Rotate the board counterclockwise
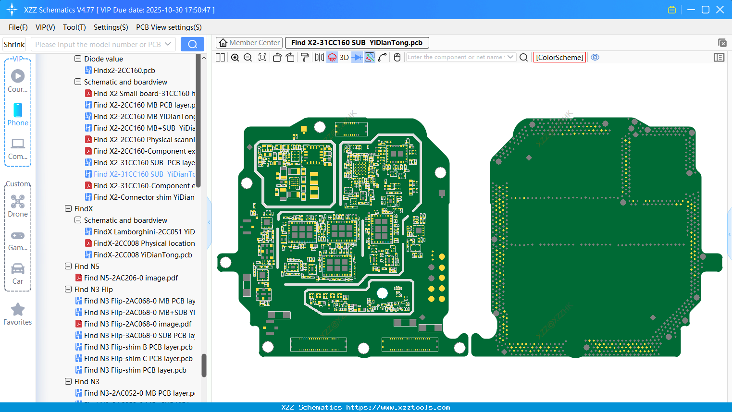Image resolution: width=732 pixels, height=412 pixels. [277, 58]
